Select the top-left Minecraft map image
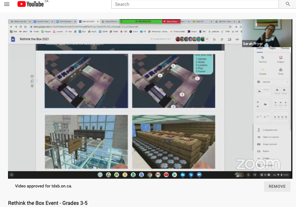 pos(86,81)
